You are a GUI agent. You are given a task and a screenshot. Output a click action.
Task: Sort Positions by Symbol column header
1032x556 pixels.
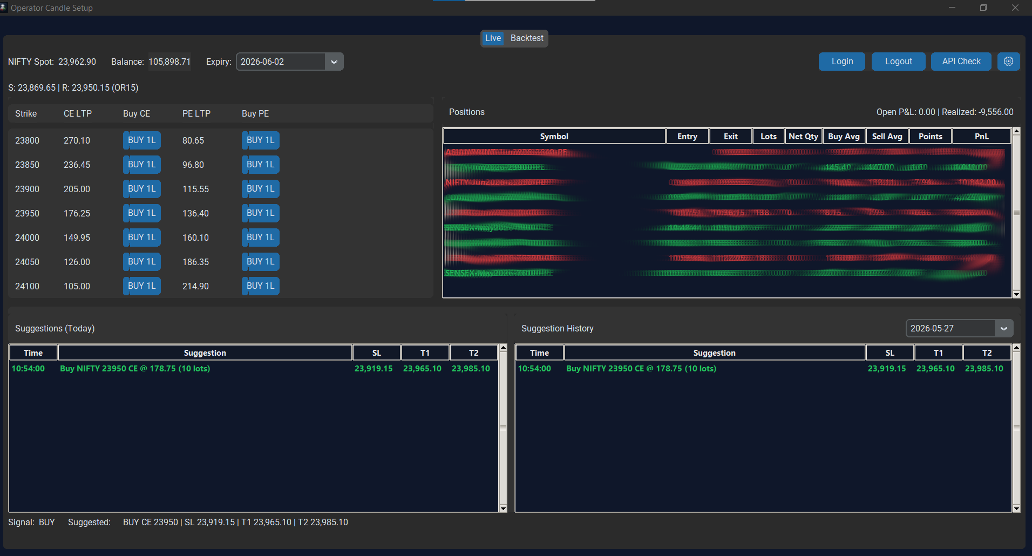[x=554, y=137]
